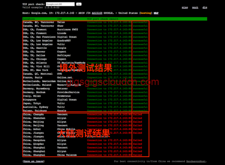Select the Shaw ISP cell
225x165 pixels.
point(60,26)
